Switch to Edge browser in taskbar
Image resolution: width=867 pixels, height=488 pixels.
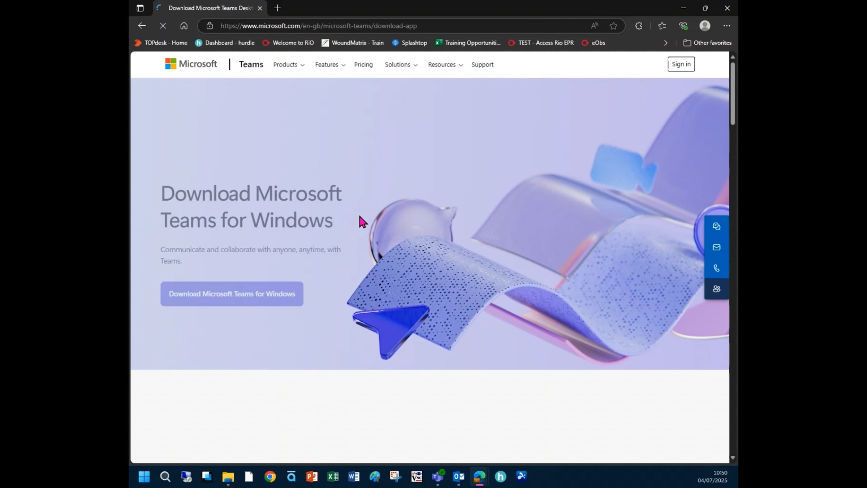coord(479,477)
